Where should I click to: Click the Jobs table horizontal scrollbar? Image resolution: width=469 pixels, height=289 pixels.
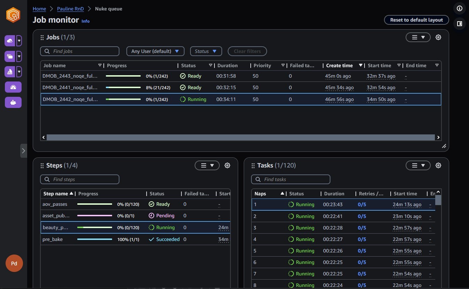click(x=240, y=138)
